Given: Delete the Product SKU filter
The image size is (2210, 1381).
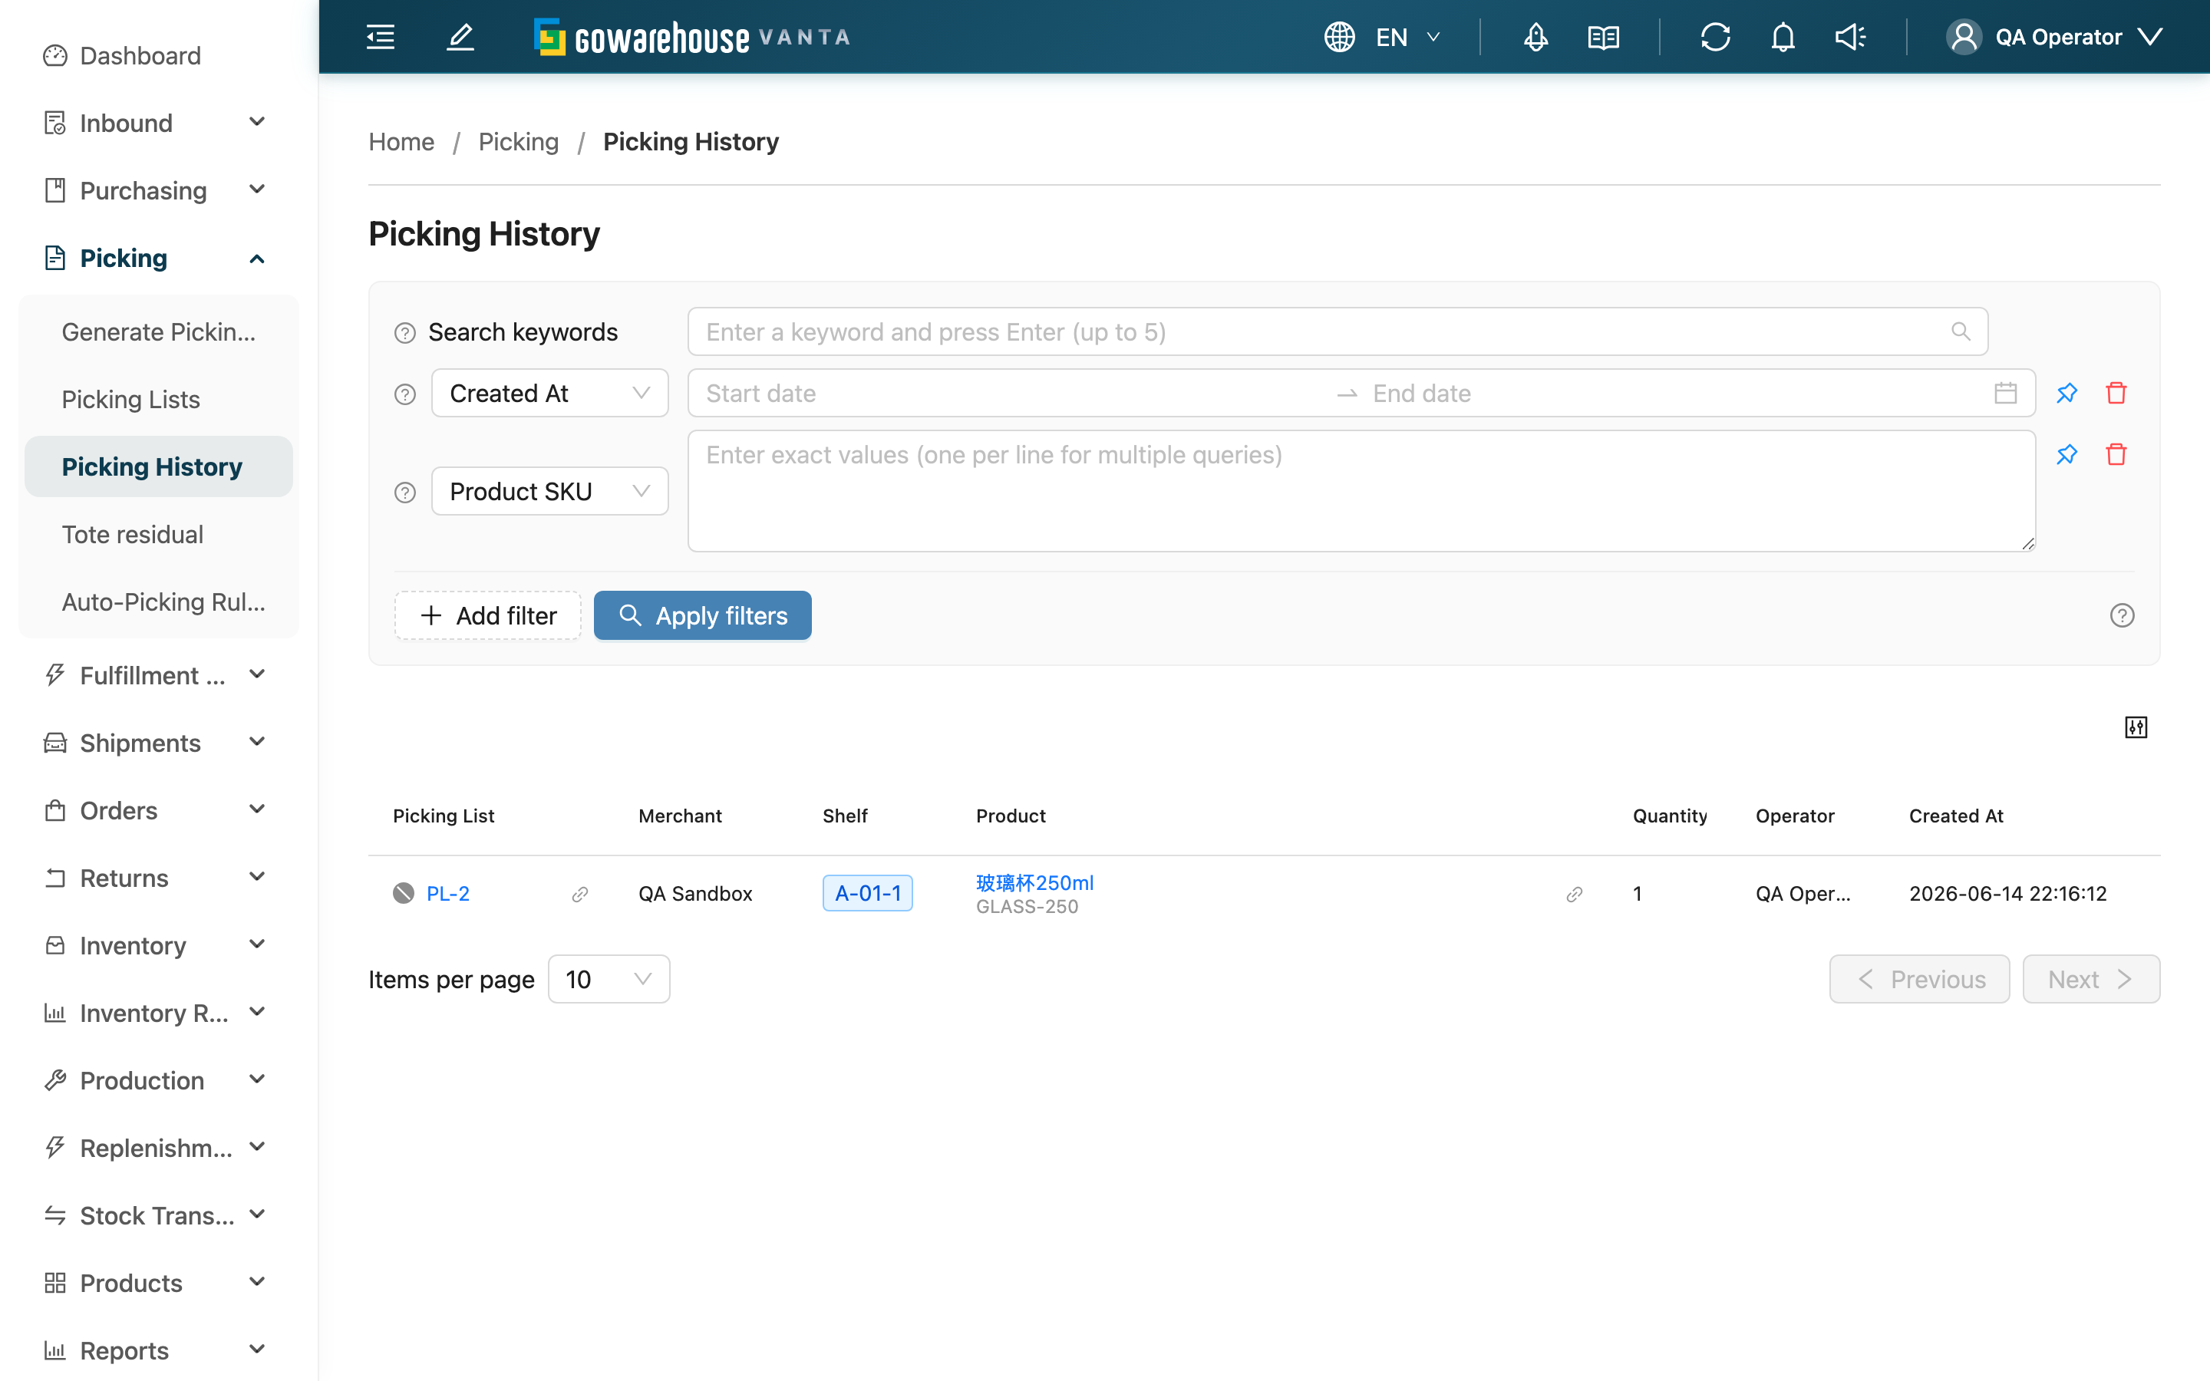Looking at the screenshot, I should point(2116,454).
